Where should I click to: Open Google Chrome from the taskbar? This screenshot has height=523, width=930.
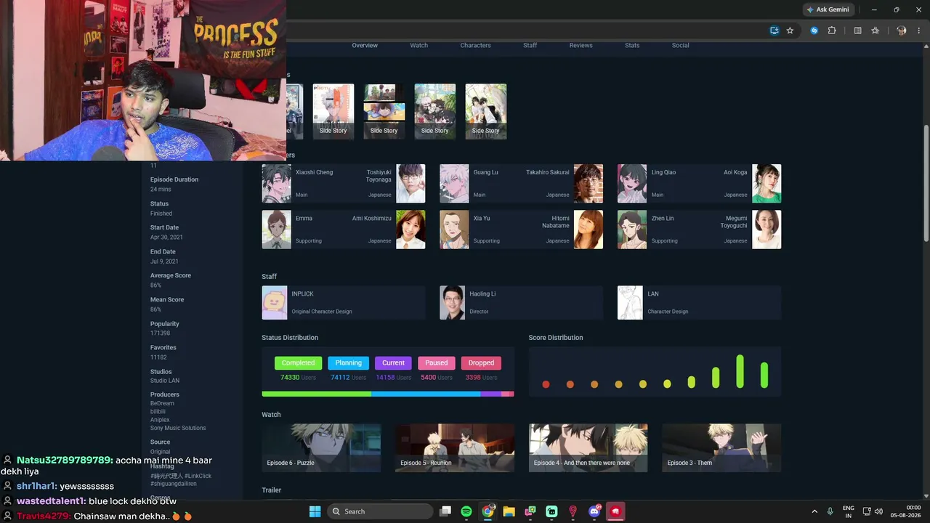click(488, 511)
